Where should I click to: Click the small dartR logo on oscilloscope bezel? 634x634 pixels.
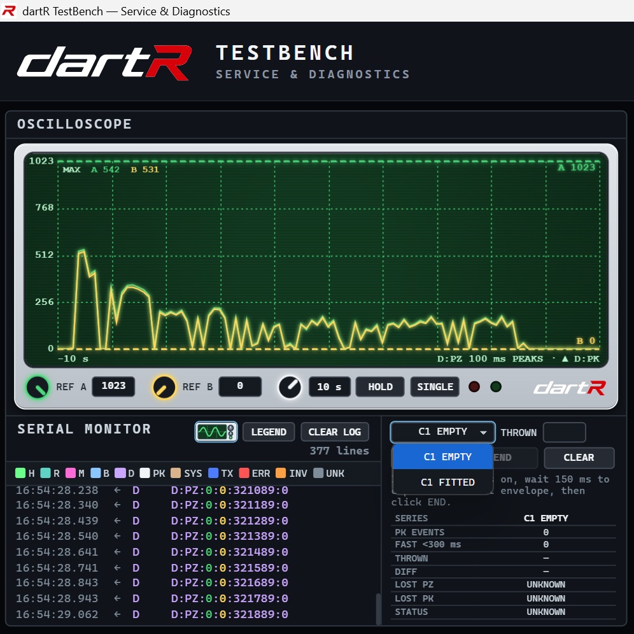570,388
